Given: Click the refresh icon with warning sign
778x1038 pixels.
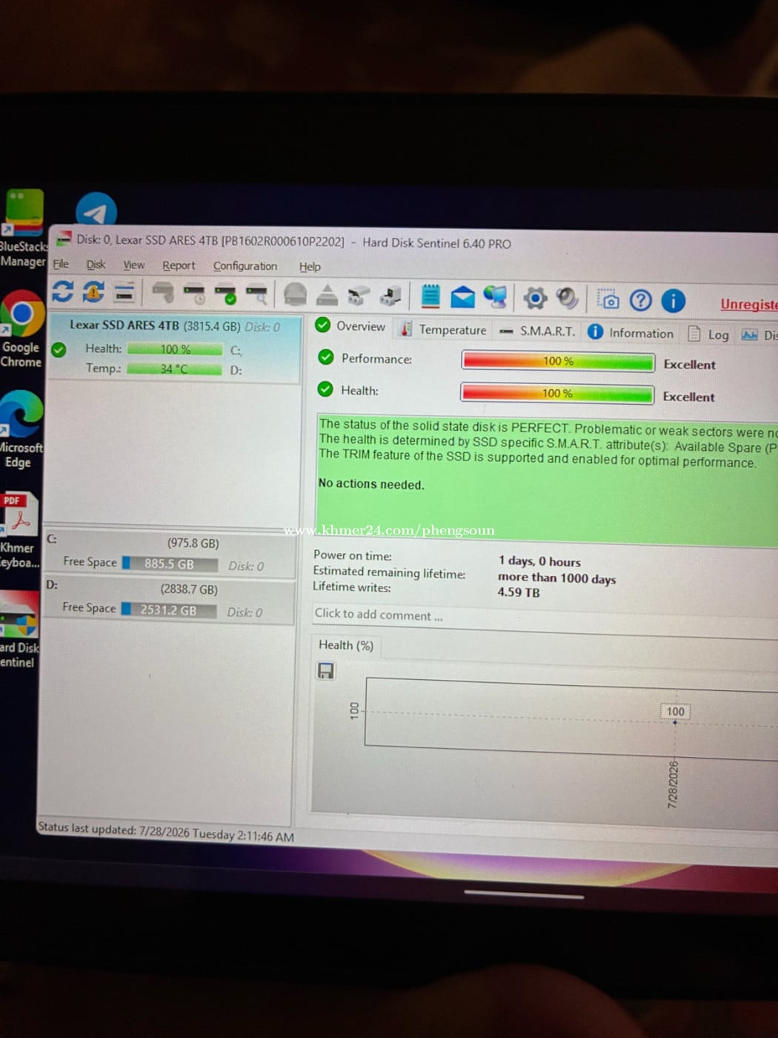Looking at the screenshot, I should coord(93,292).
